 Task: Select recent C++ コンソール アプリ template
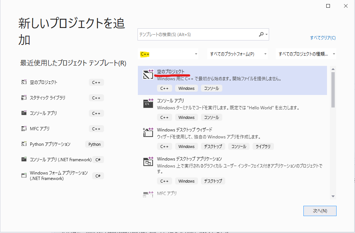43,113
